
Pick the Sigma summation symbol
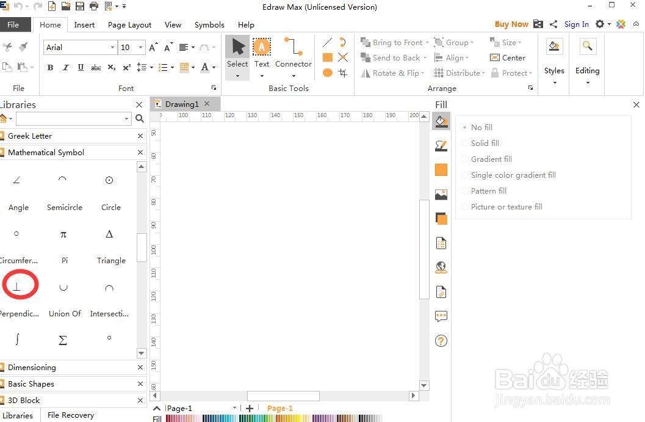[x=62, y=340]
